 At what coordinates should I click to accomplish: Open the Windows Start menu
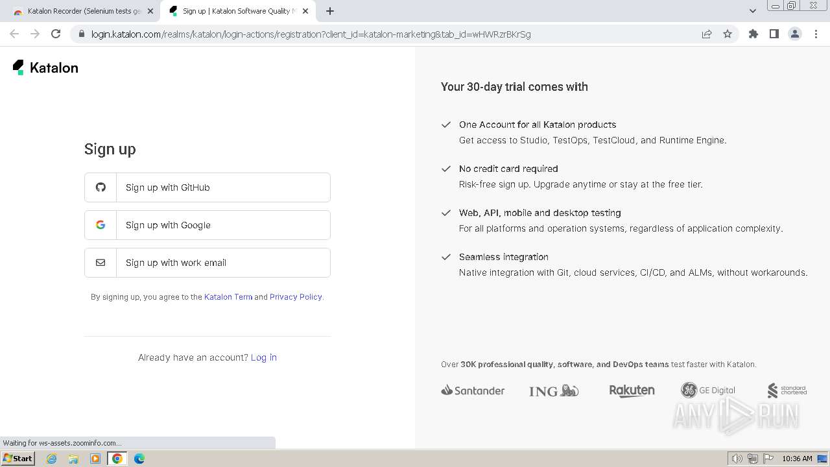(18, 459)
